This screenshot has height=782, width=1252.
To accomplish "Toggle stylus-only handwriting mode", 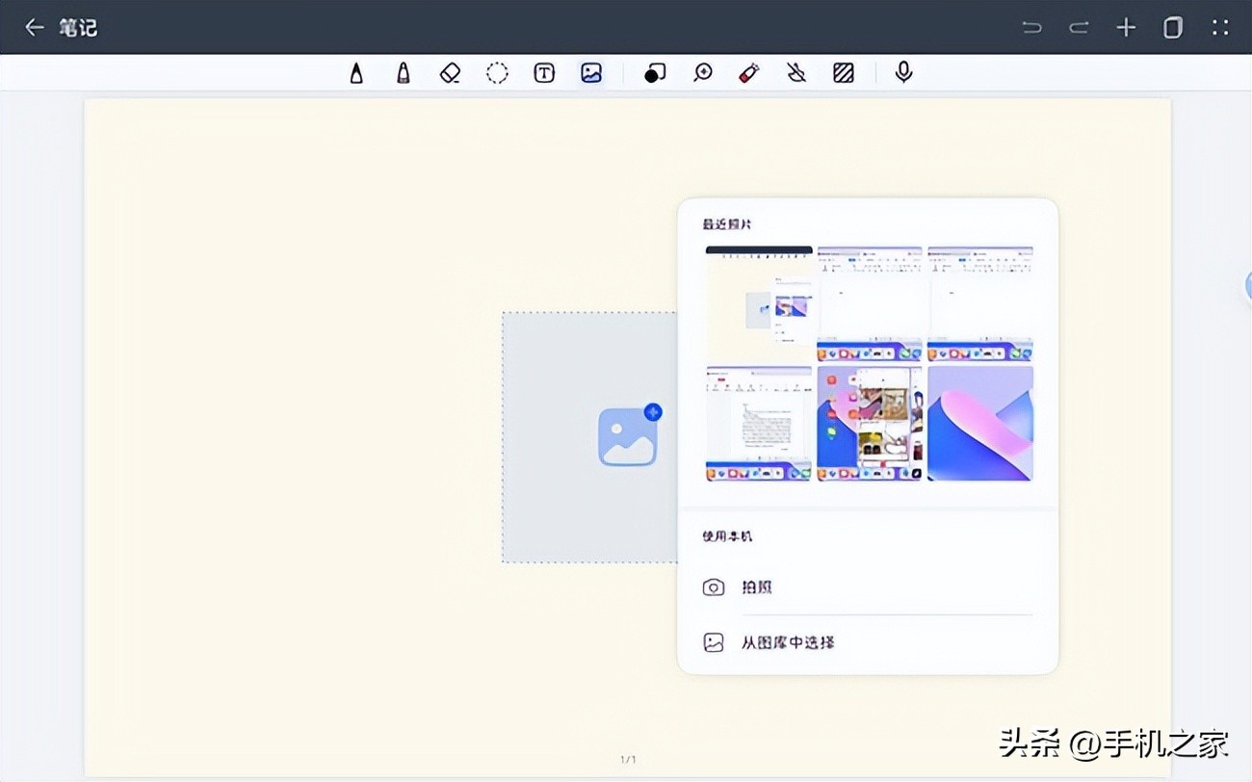I will click(796, 72).
